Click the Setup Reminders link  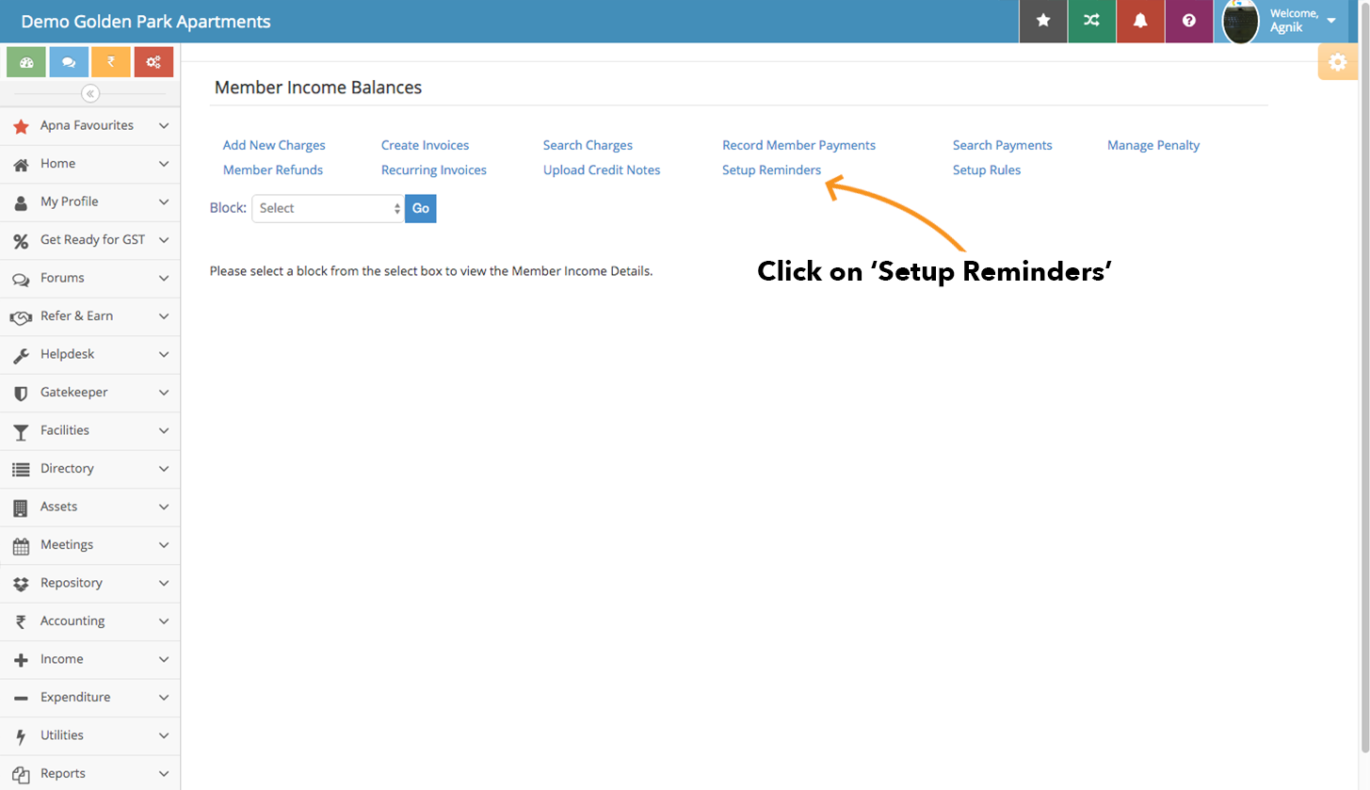coord(772,169)
